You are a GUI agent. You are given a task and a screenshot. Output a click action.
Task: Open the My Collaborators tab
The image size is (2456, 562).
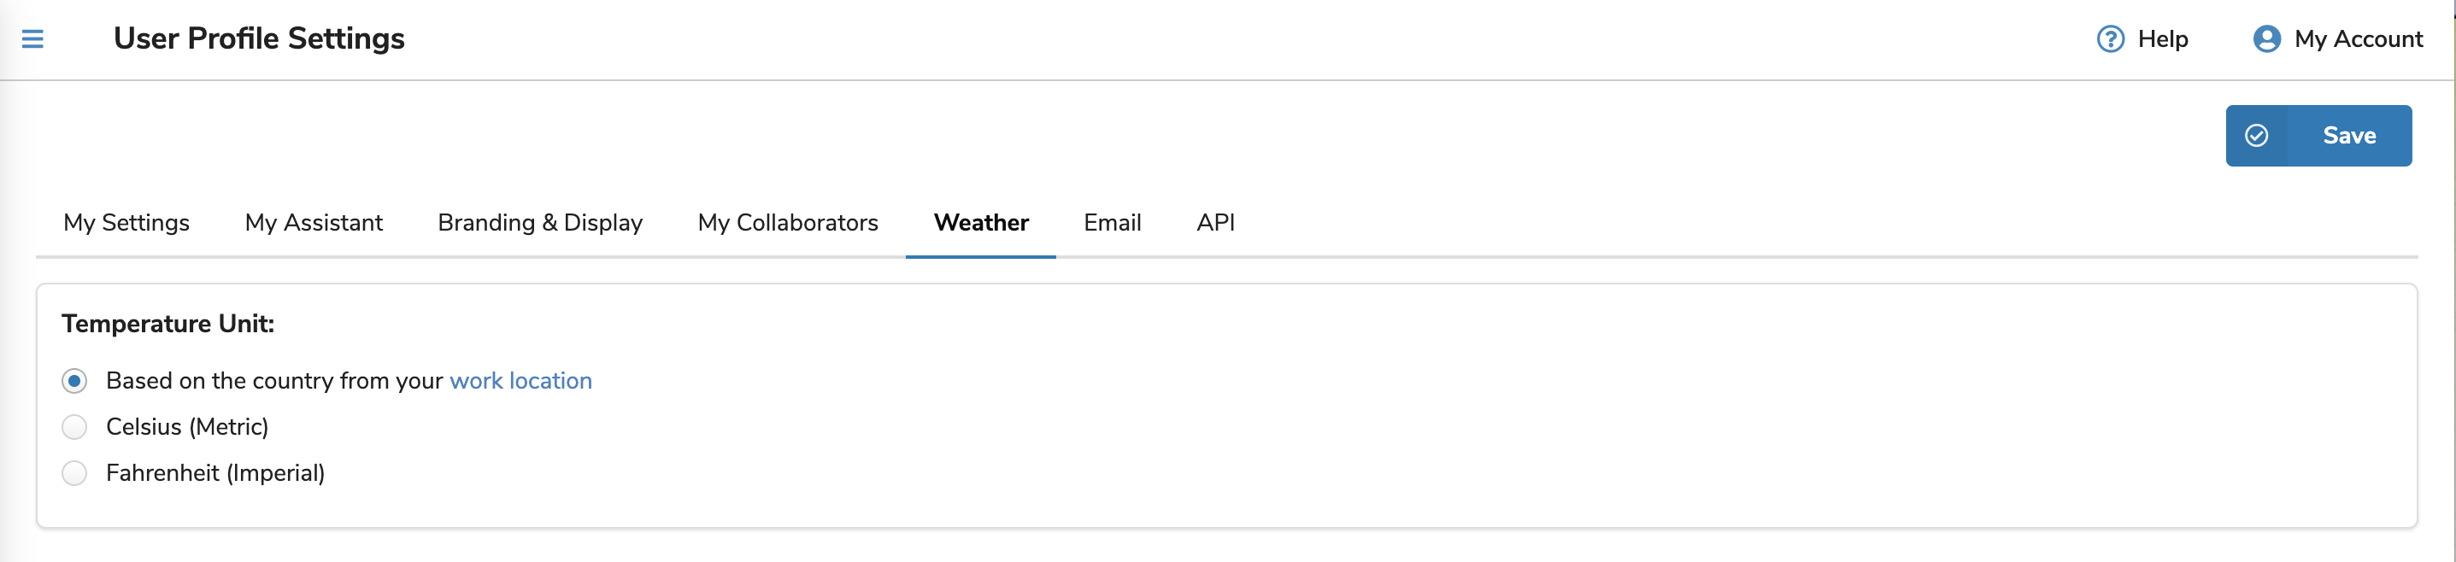788,223
